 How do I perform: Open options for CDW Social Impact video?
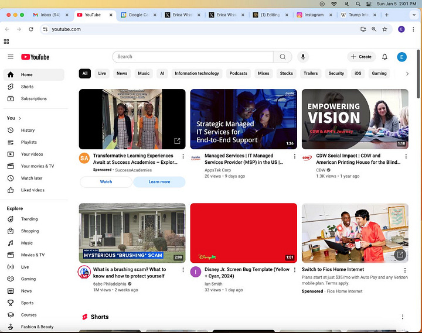coord(406,156)
